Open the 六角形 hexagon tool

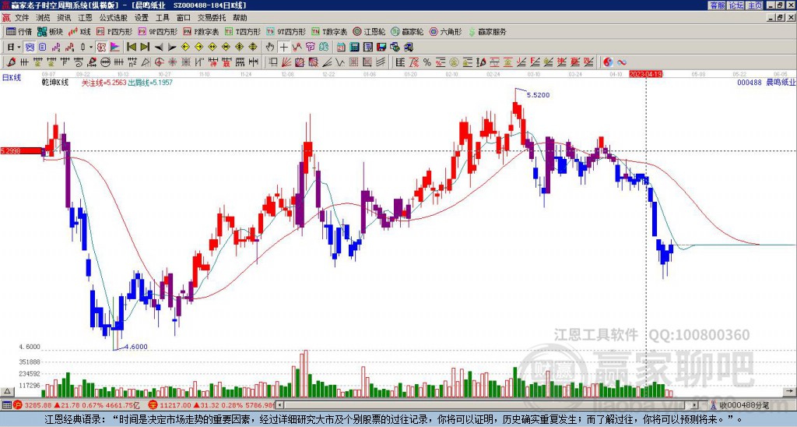click(445, 31)
